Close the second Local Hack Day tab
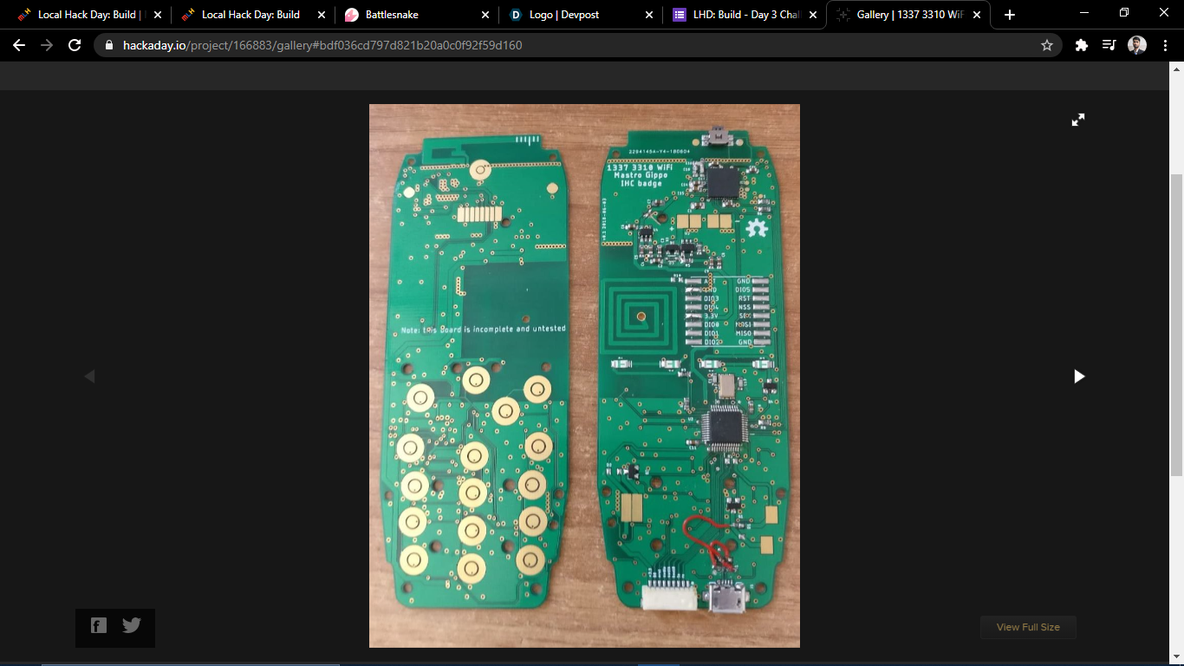The width and height of the screenshot is (1184, 666). click(x=322, y=15)
